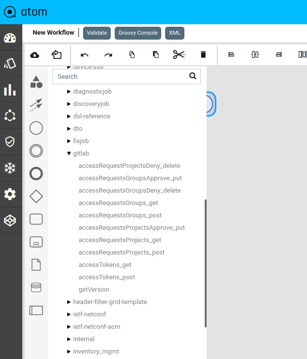The height and width of the screenshot is (359, 307).
Task: Select the end event thick circle
Action: [36, 173]
